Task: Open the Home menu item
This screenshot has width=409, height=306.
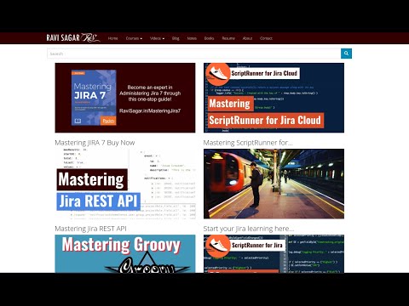Action: pyautogui.click(x=112, y=38)
